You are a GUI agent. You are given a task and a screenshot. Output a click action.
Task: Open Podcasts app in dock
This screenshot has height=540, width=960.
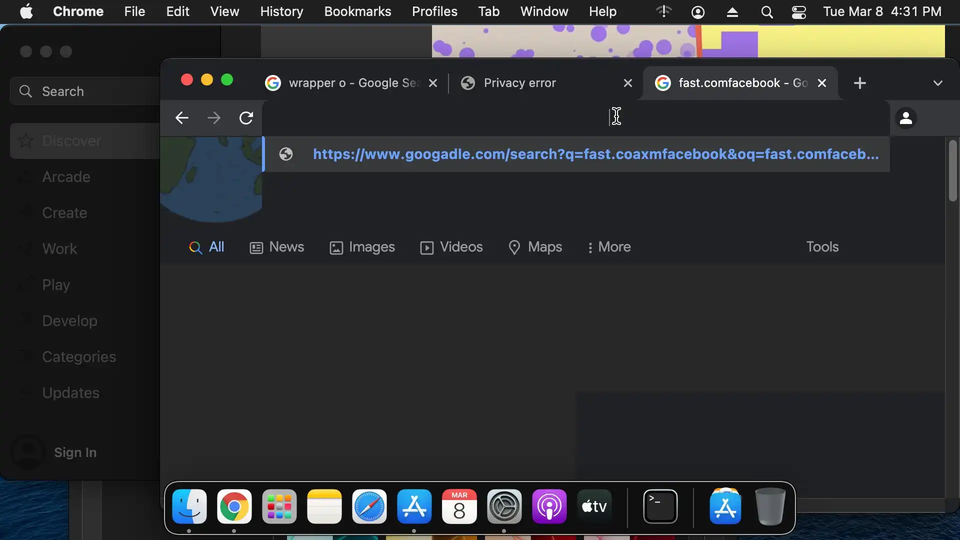[x=549, y=506]
